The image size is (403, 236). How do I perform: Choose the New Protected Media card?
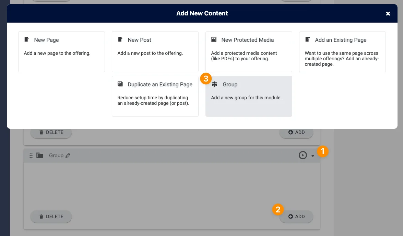[x=249, y=52]
